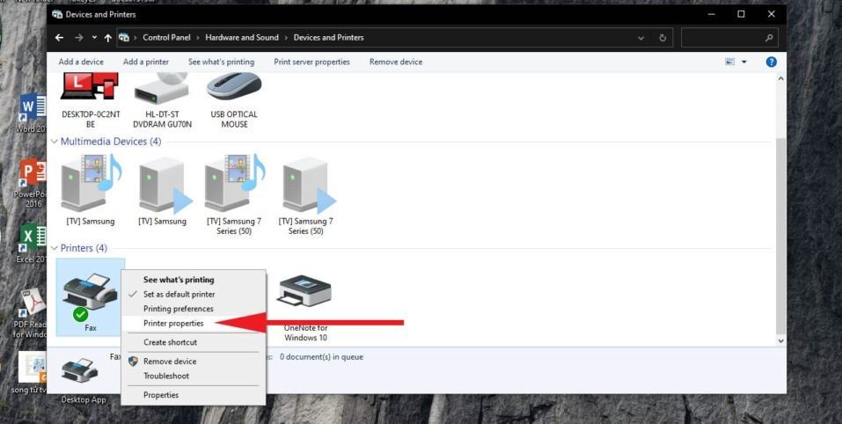Expand the address bar history dropdown
The height and width of the screenshot is (424, 842).
[641, 38]
